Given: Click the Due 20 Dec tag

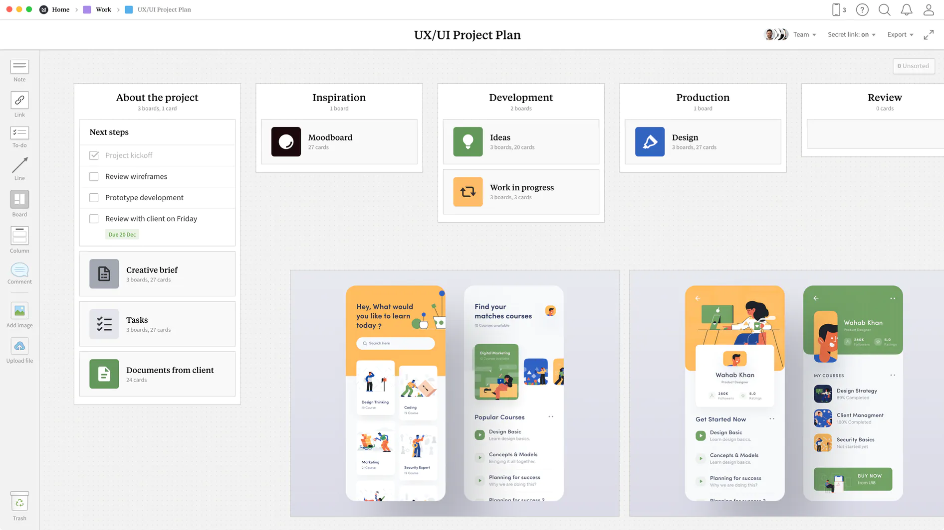Looking at the screenshot, I should 122,235.
